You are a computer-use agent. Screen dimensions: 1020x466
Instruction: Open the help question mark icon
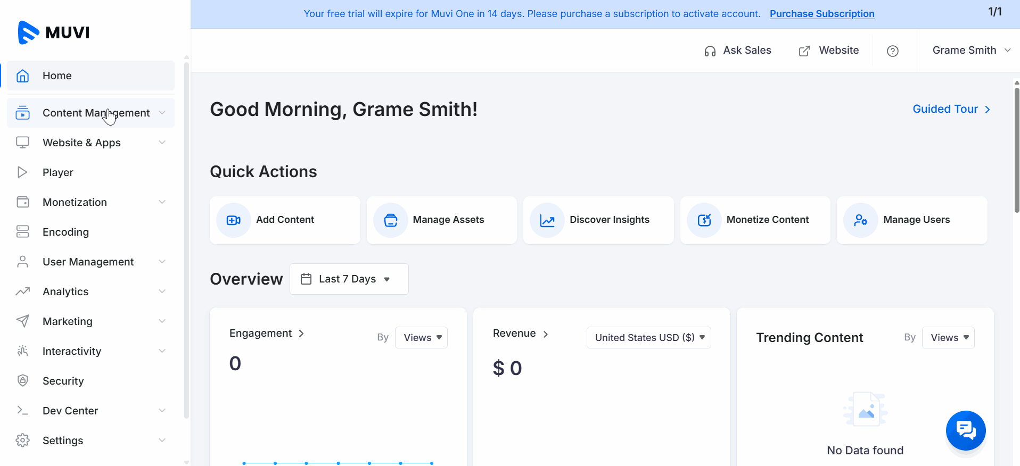point(893,51)
